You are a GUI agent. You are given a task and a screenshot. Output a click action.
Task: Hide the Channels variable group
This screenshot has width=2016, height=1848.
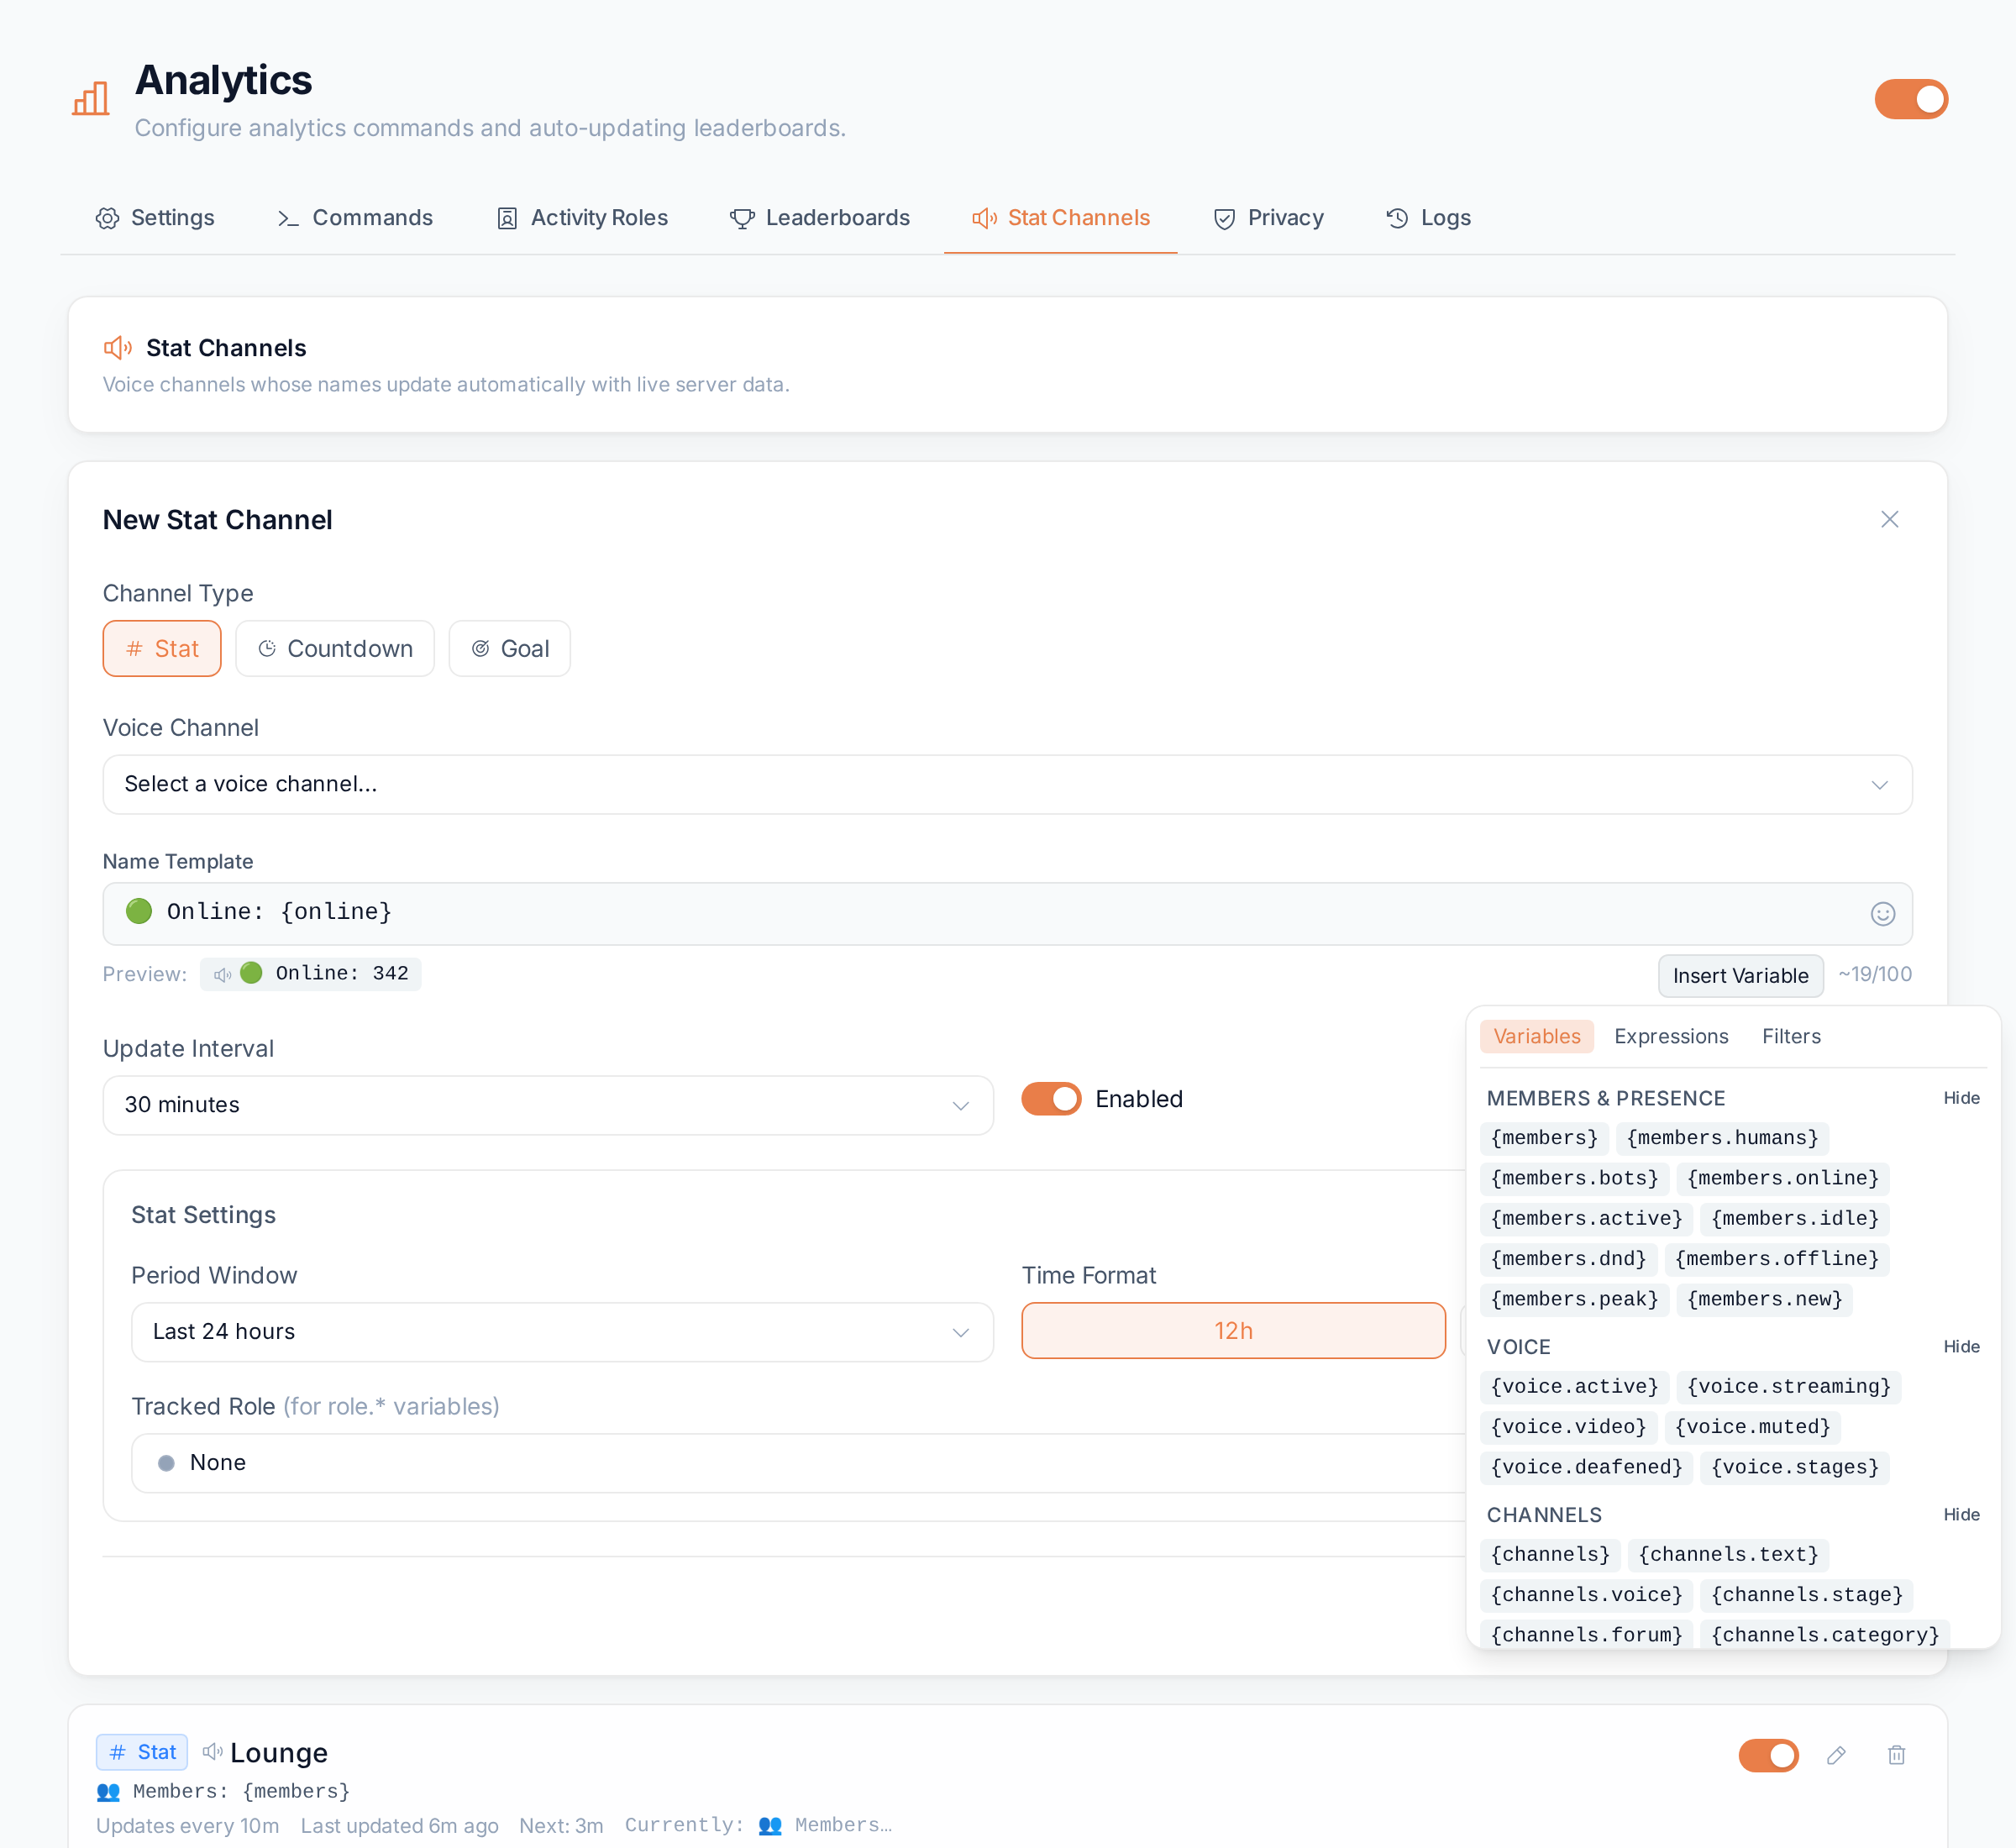pyautogui.click(x=1961, y=1515)
